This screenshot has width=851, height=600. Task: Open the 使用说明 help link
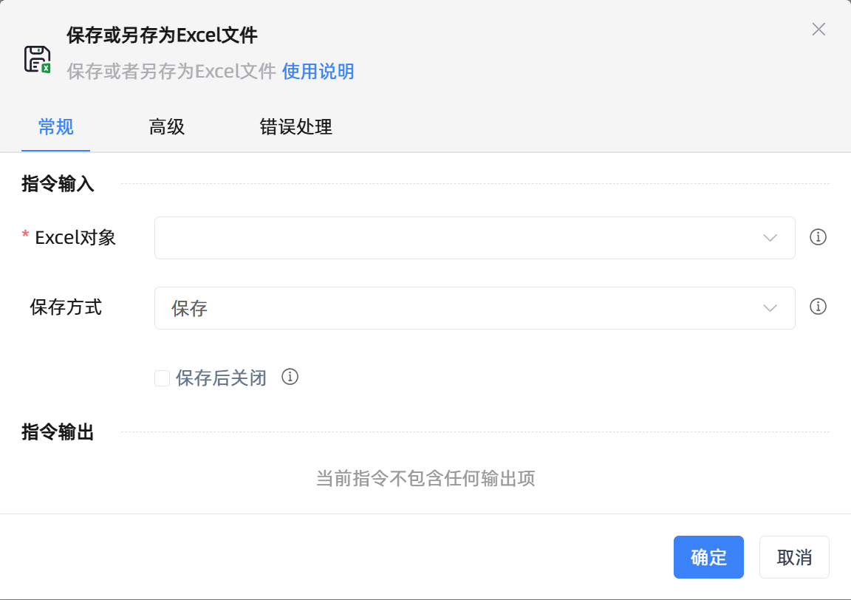tap(318, 72)
